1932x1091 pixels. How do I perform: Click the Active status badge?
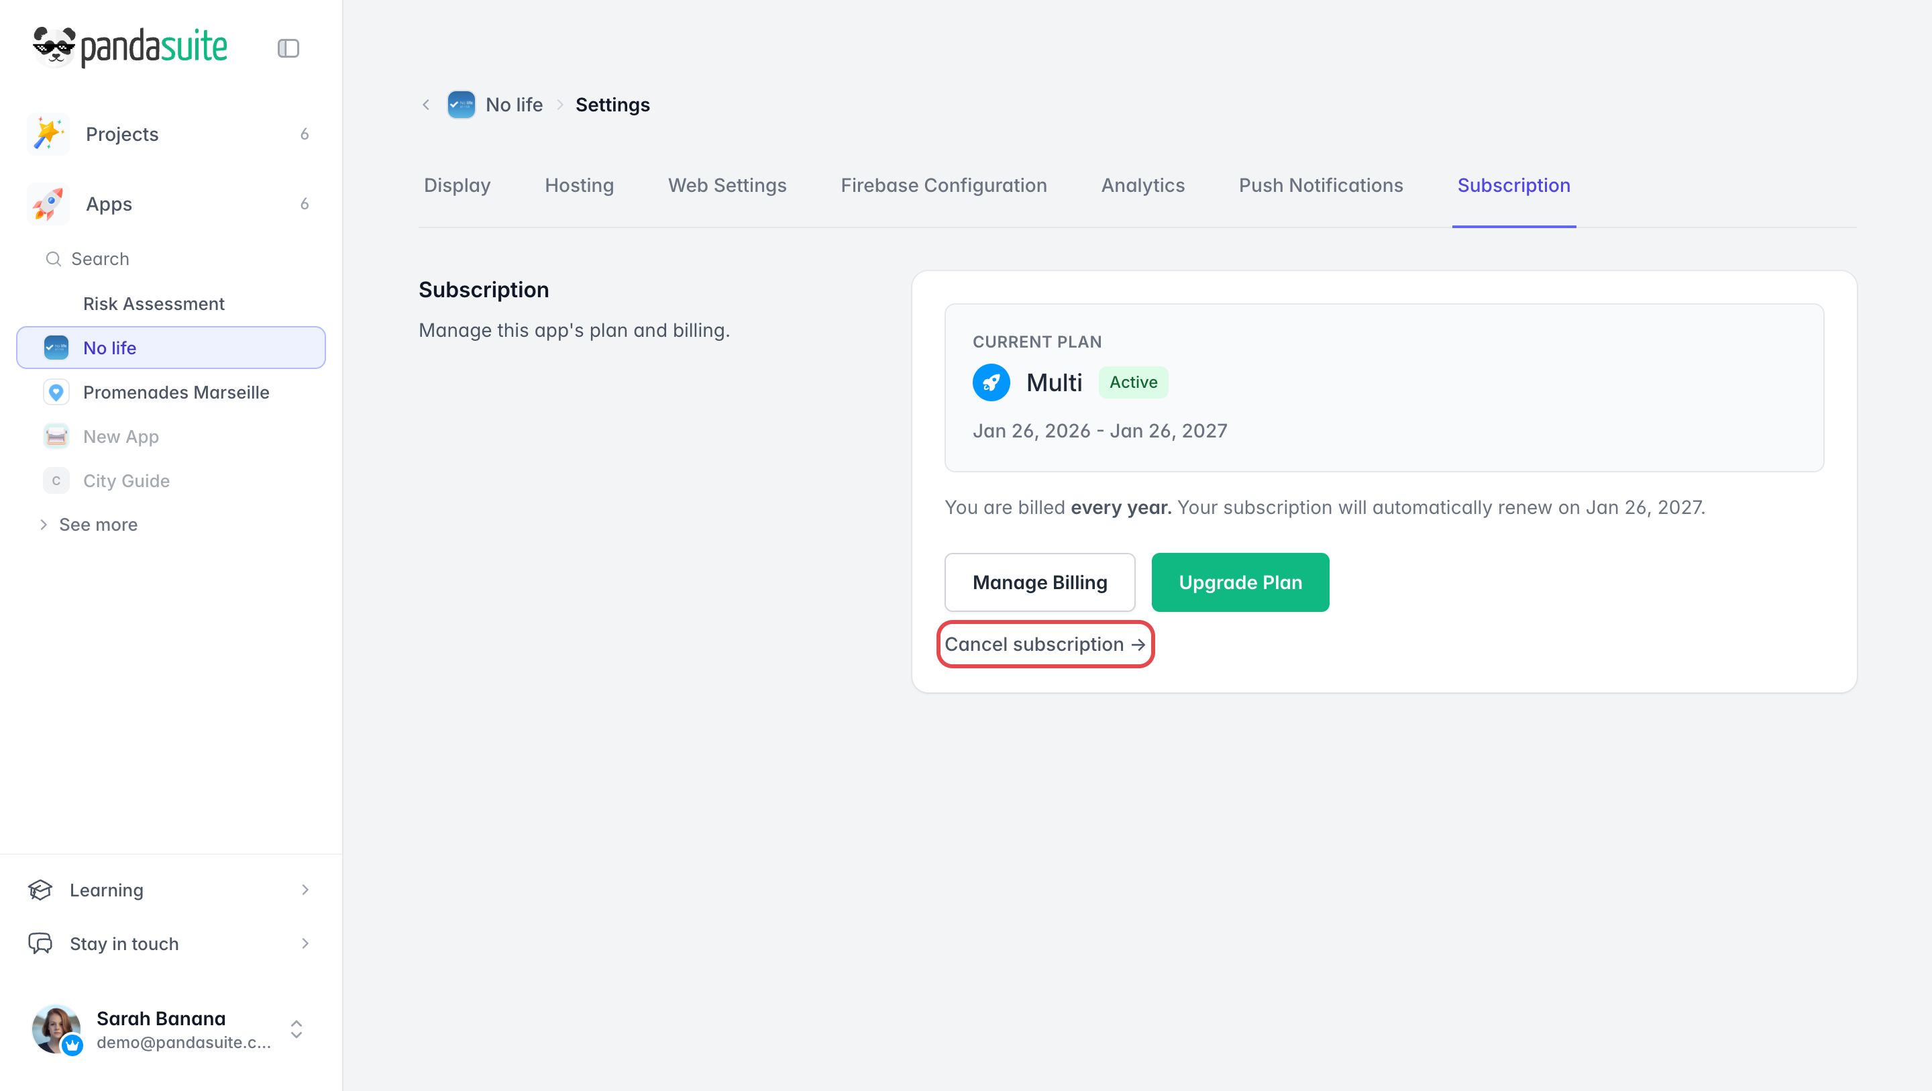(x=1133, y=382)
